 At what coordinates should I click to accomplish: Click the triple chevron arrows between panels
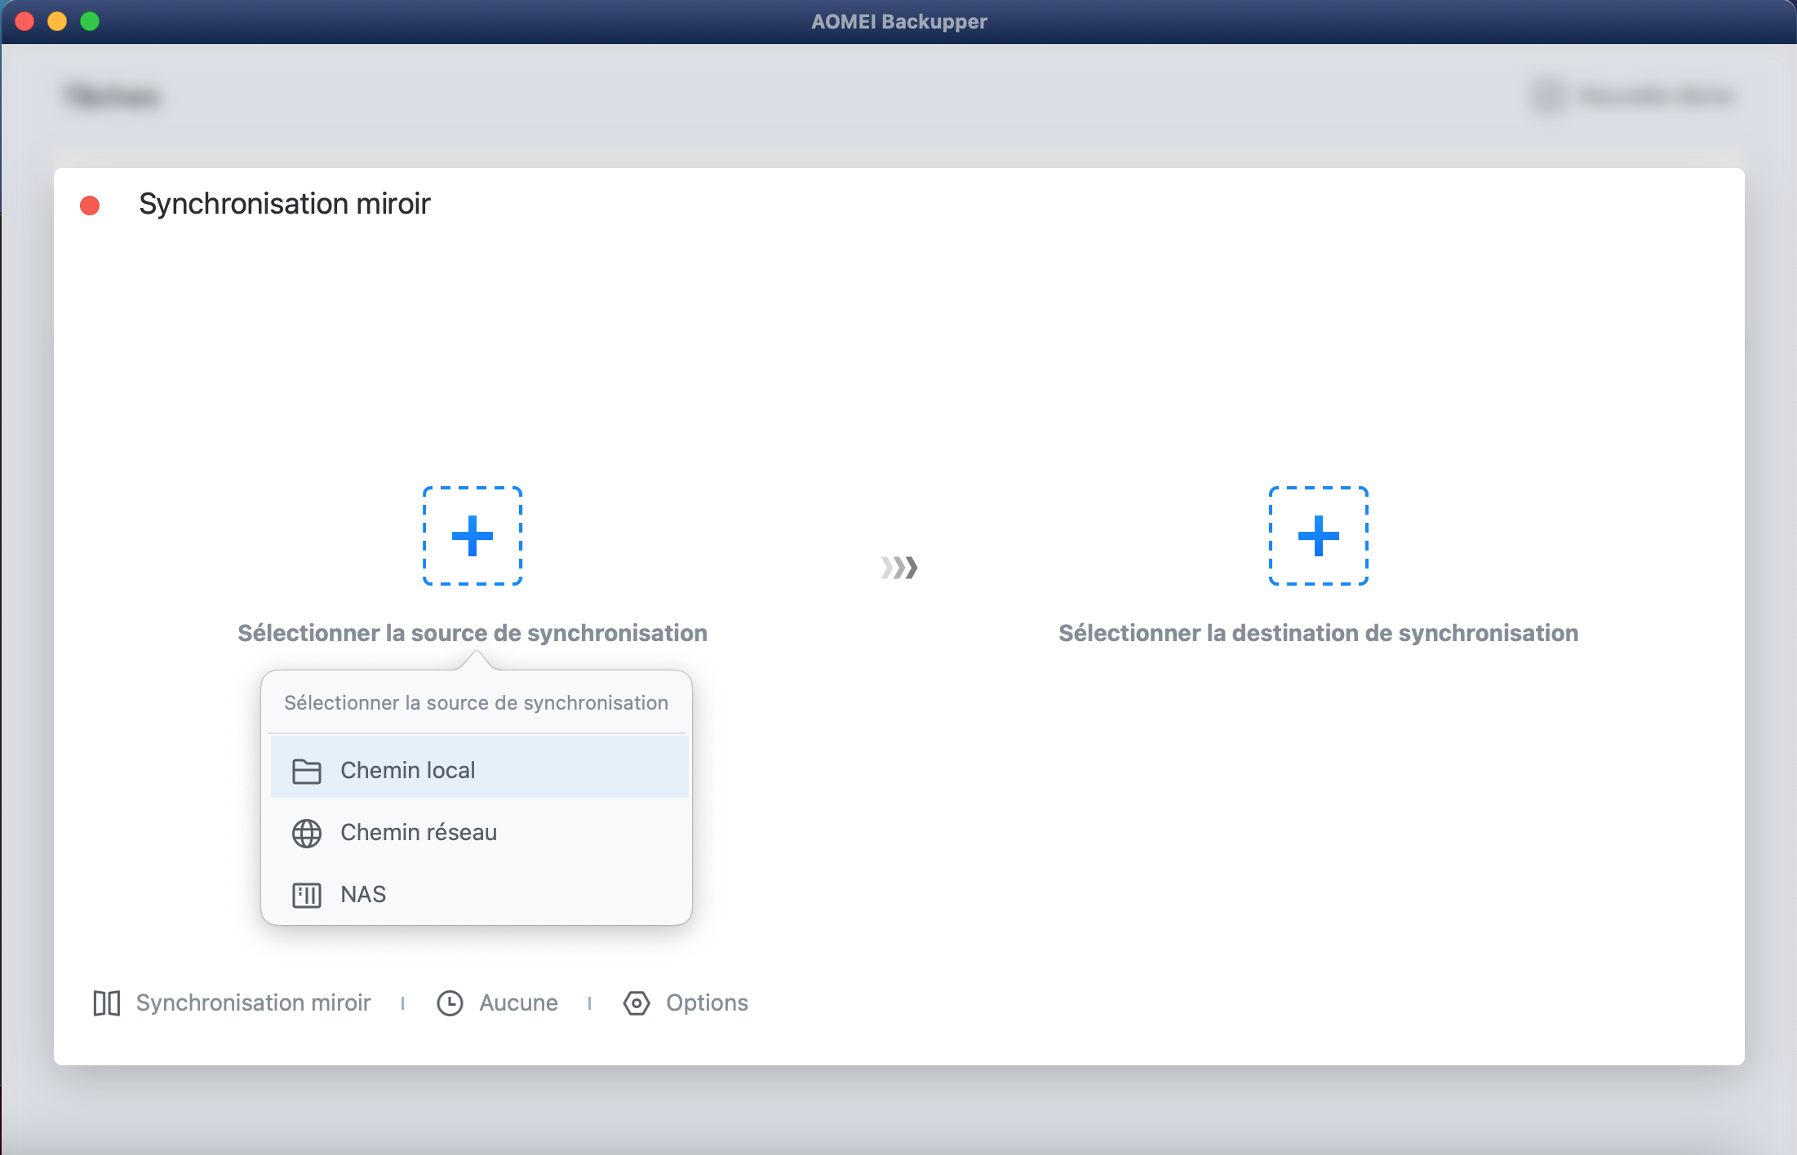pos(899,567)
